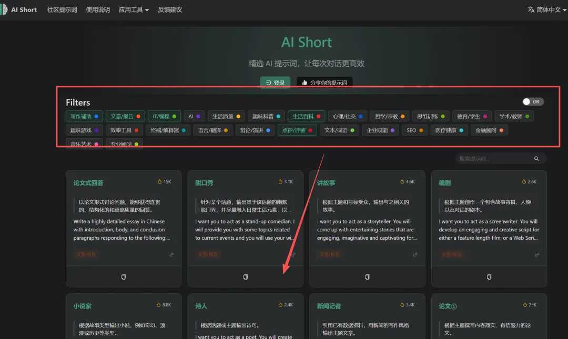The image size is (568, 339).
Task: Open the 论文式回答 card title
Action: click(88, 183)
